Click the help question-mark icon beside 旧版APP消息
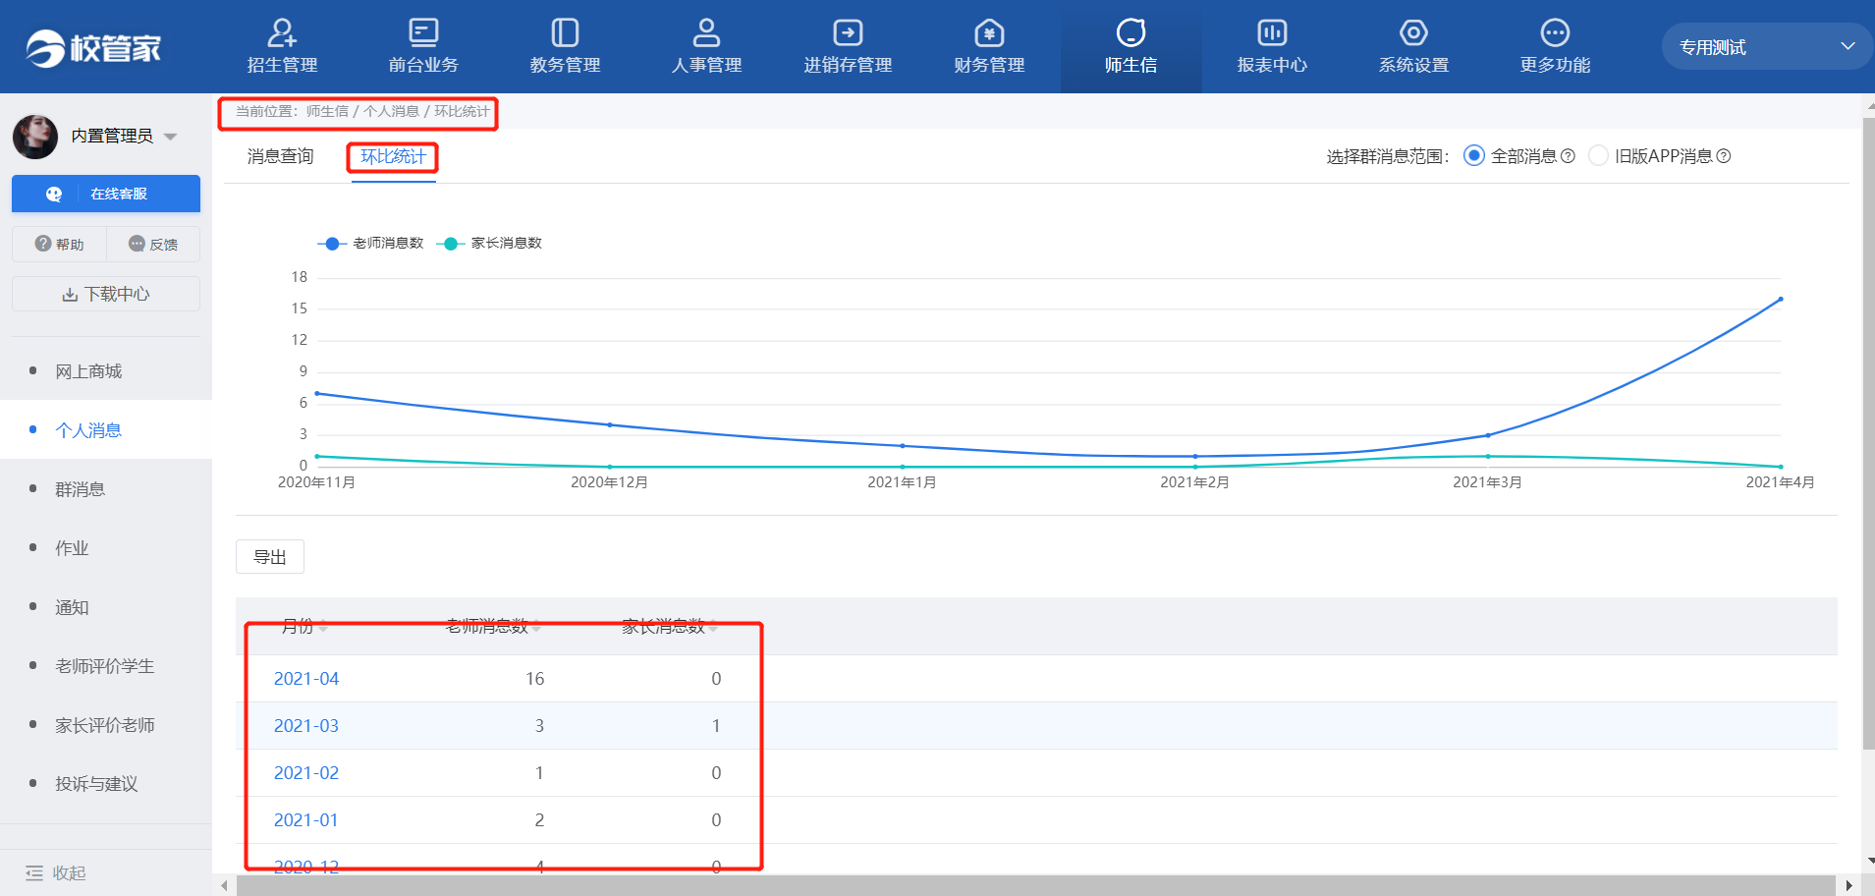This screenshot has width=1875, height=896. click(x=1724, y=156)
